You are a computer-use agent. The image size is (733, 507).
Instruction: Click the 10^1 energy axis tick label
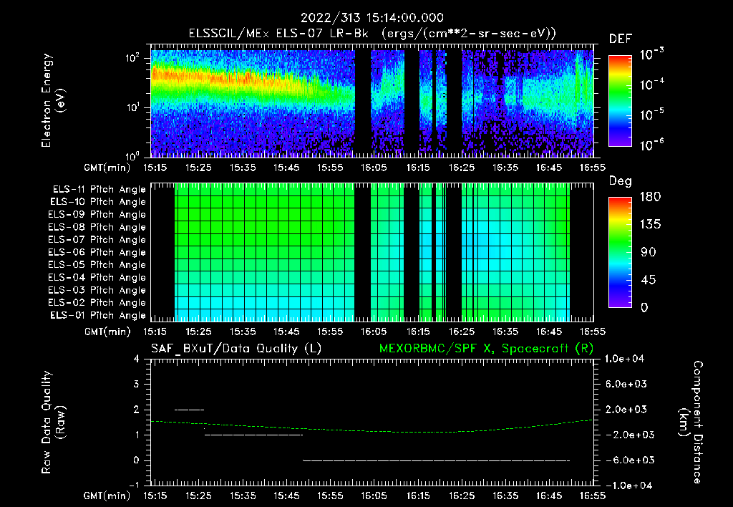click(x=132, y=107)
